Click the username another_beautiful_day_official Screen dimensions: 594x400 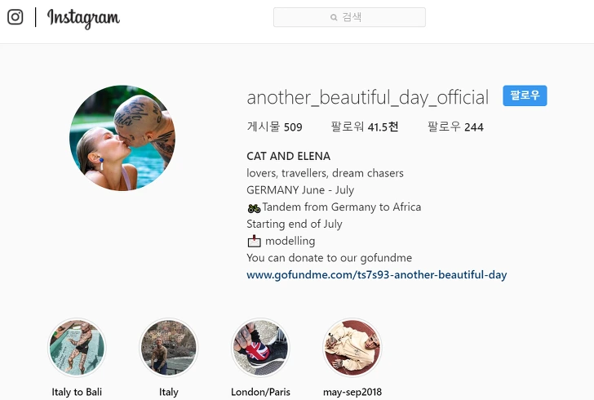[x=368, y=97]
